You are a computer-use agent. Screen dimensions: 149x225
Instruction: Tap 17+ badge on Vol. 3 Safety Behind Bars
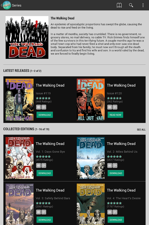tap(44, 212)
